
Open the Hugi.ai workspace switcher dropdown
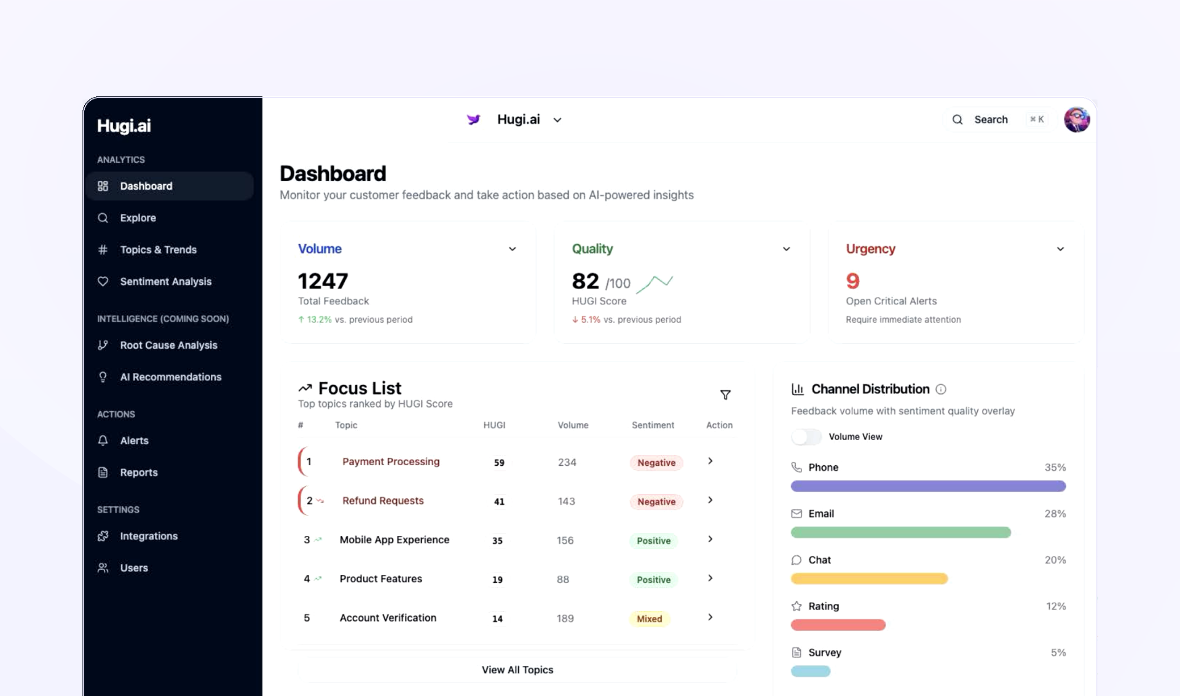(557, 120)
